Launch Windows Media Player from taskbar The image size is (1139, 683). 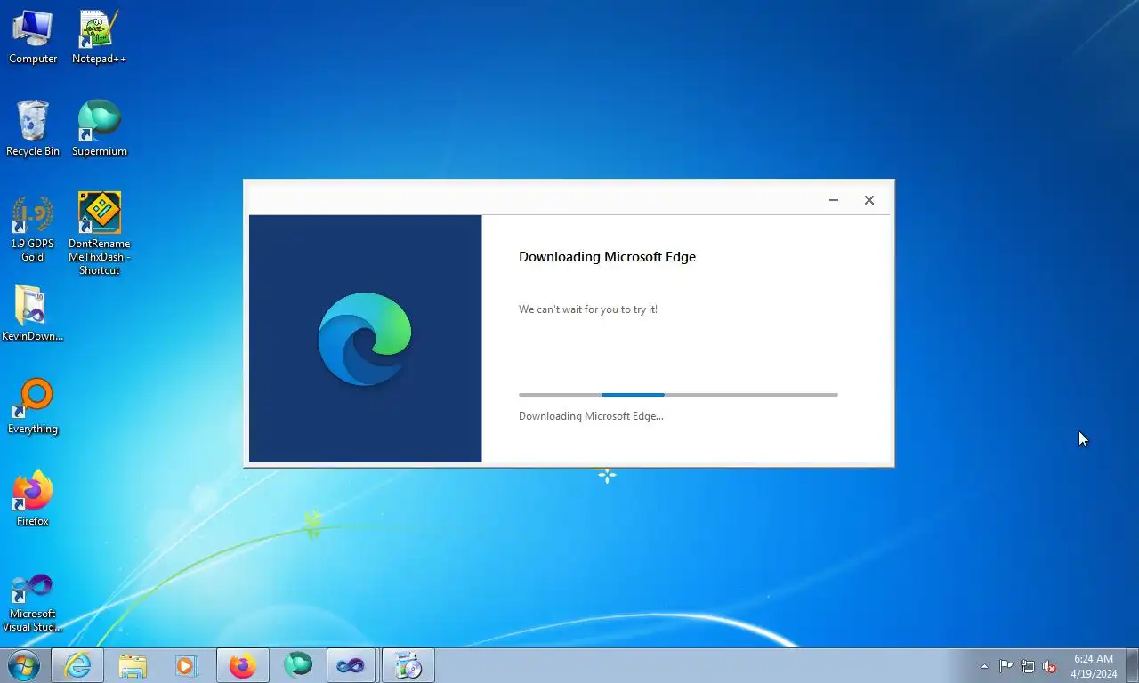(x=187, y=665)
